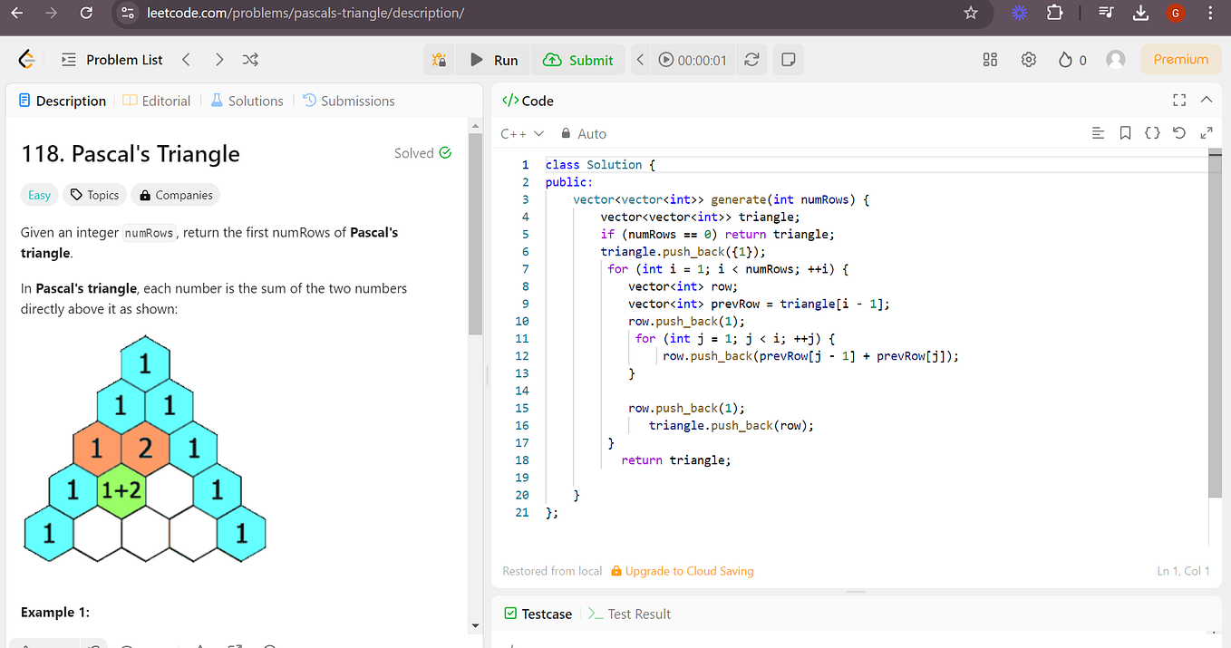Click code line 6 triangle.push_back({1})
This screenshot has width=1231, height=648.
pos(683,252)
